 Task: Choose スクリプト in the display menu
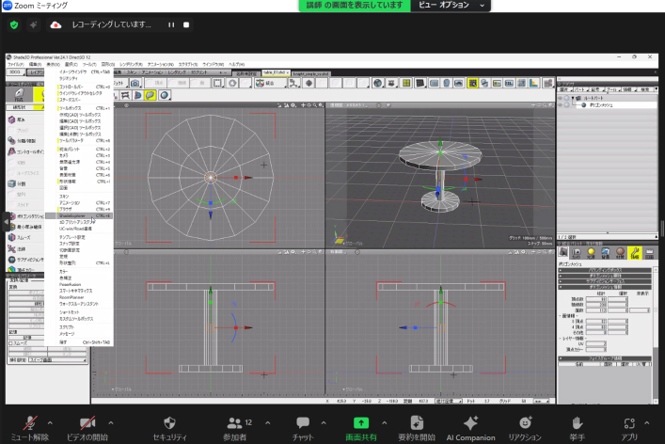tap(79, 327)
